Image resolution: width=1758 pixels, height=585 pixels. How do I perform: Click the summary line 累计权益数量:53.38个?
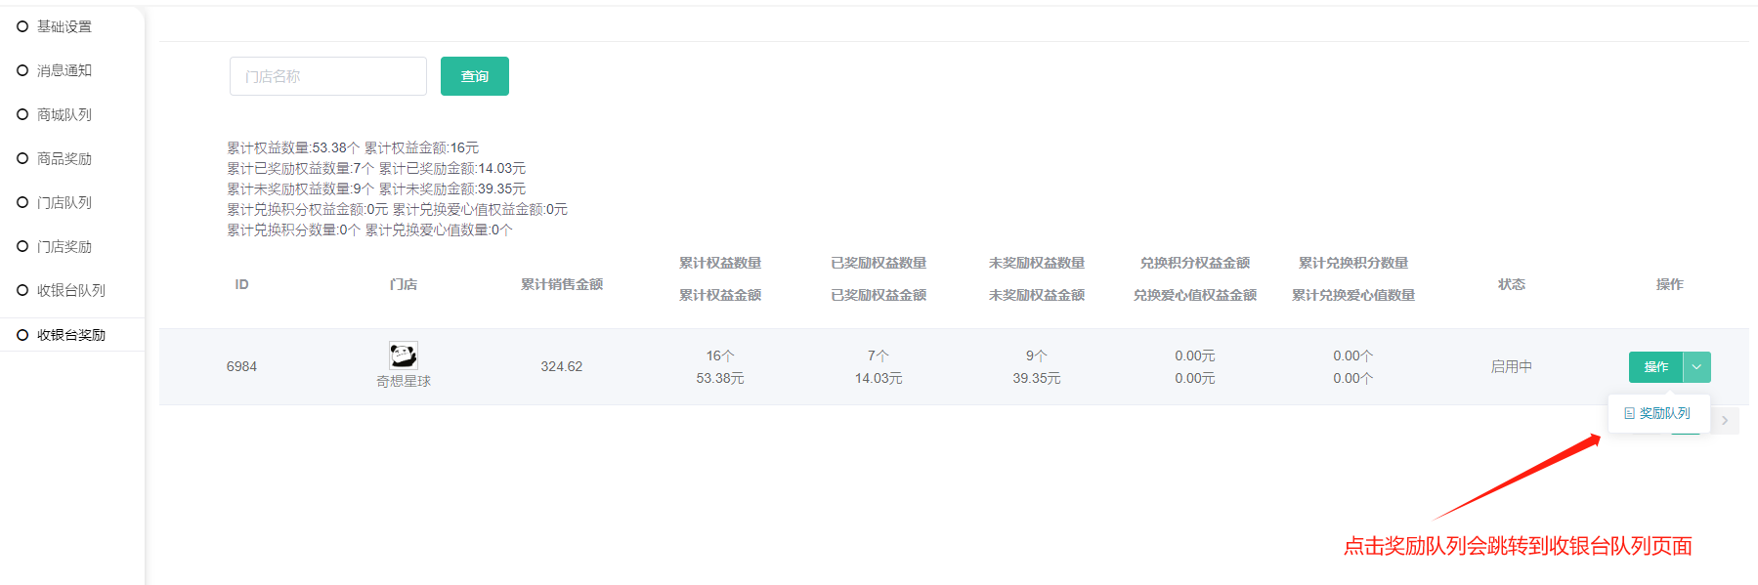pyautogui.click(x=293, y=147)
